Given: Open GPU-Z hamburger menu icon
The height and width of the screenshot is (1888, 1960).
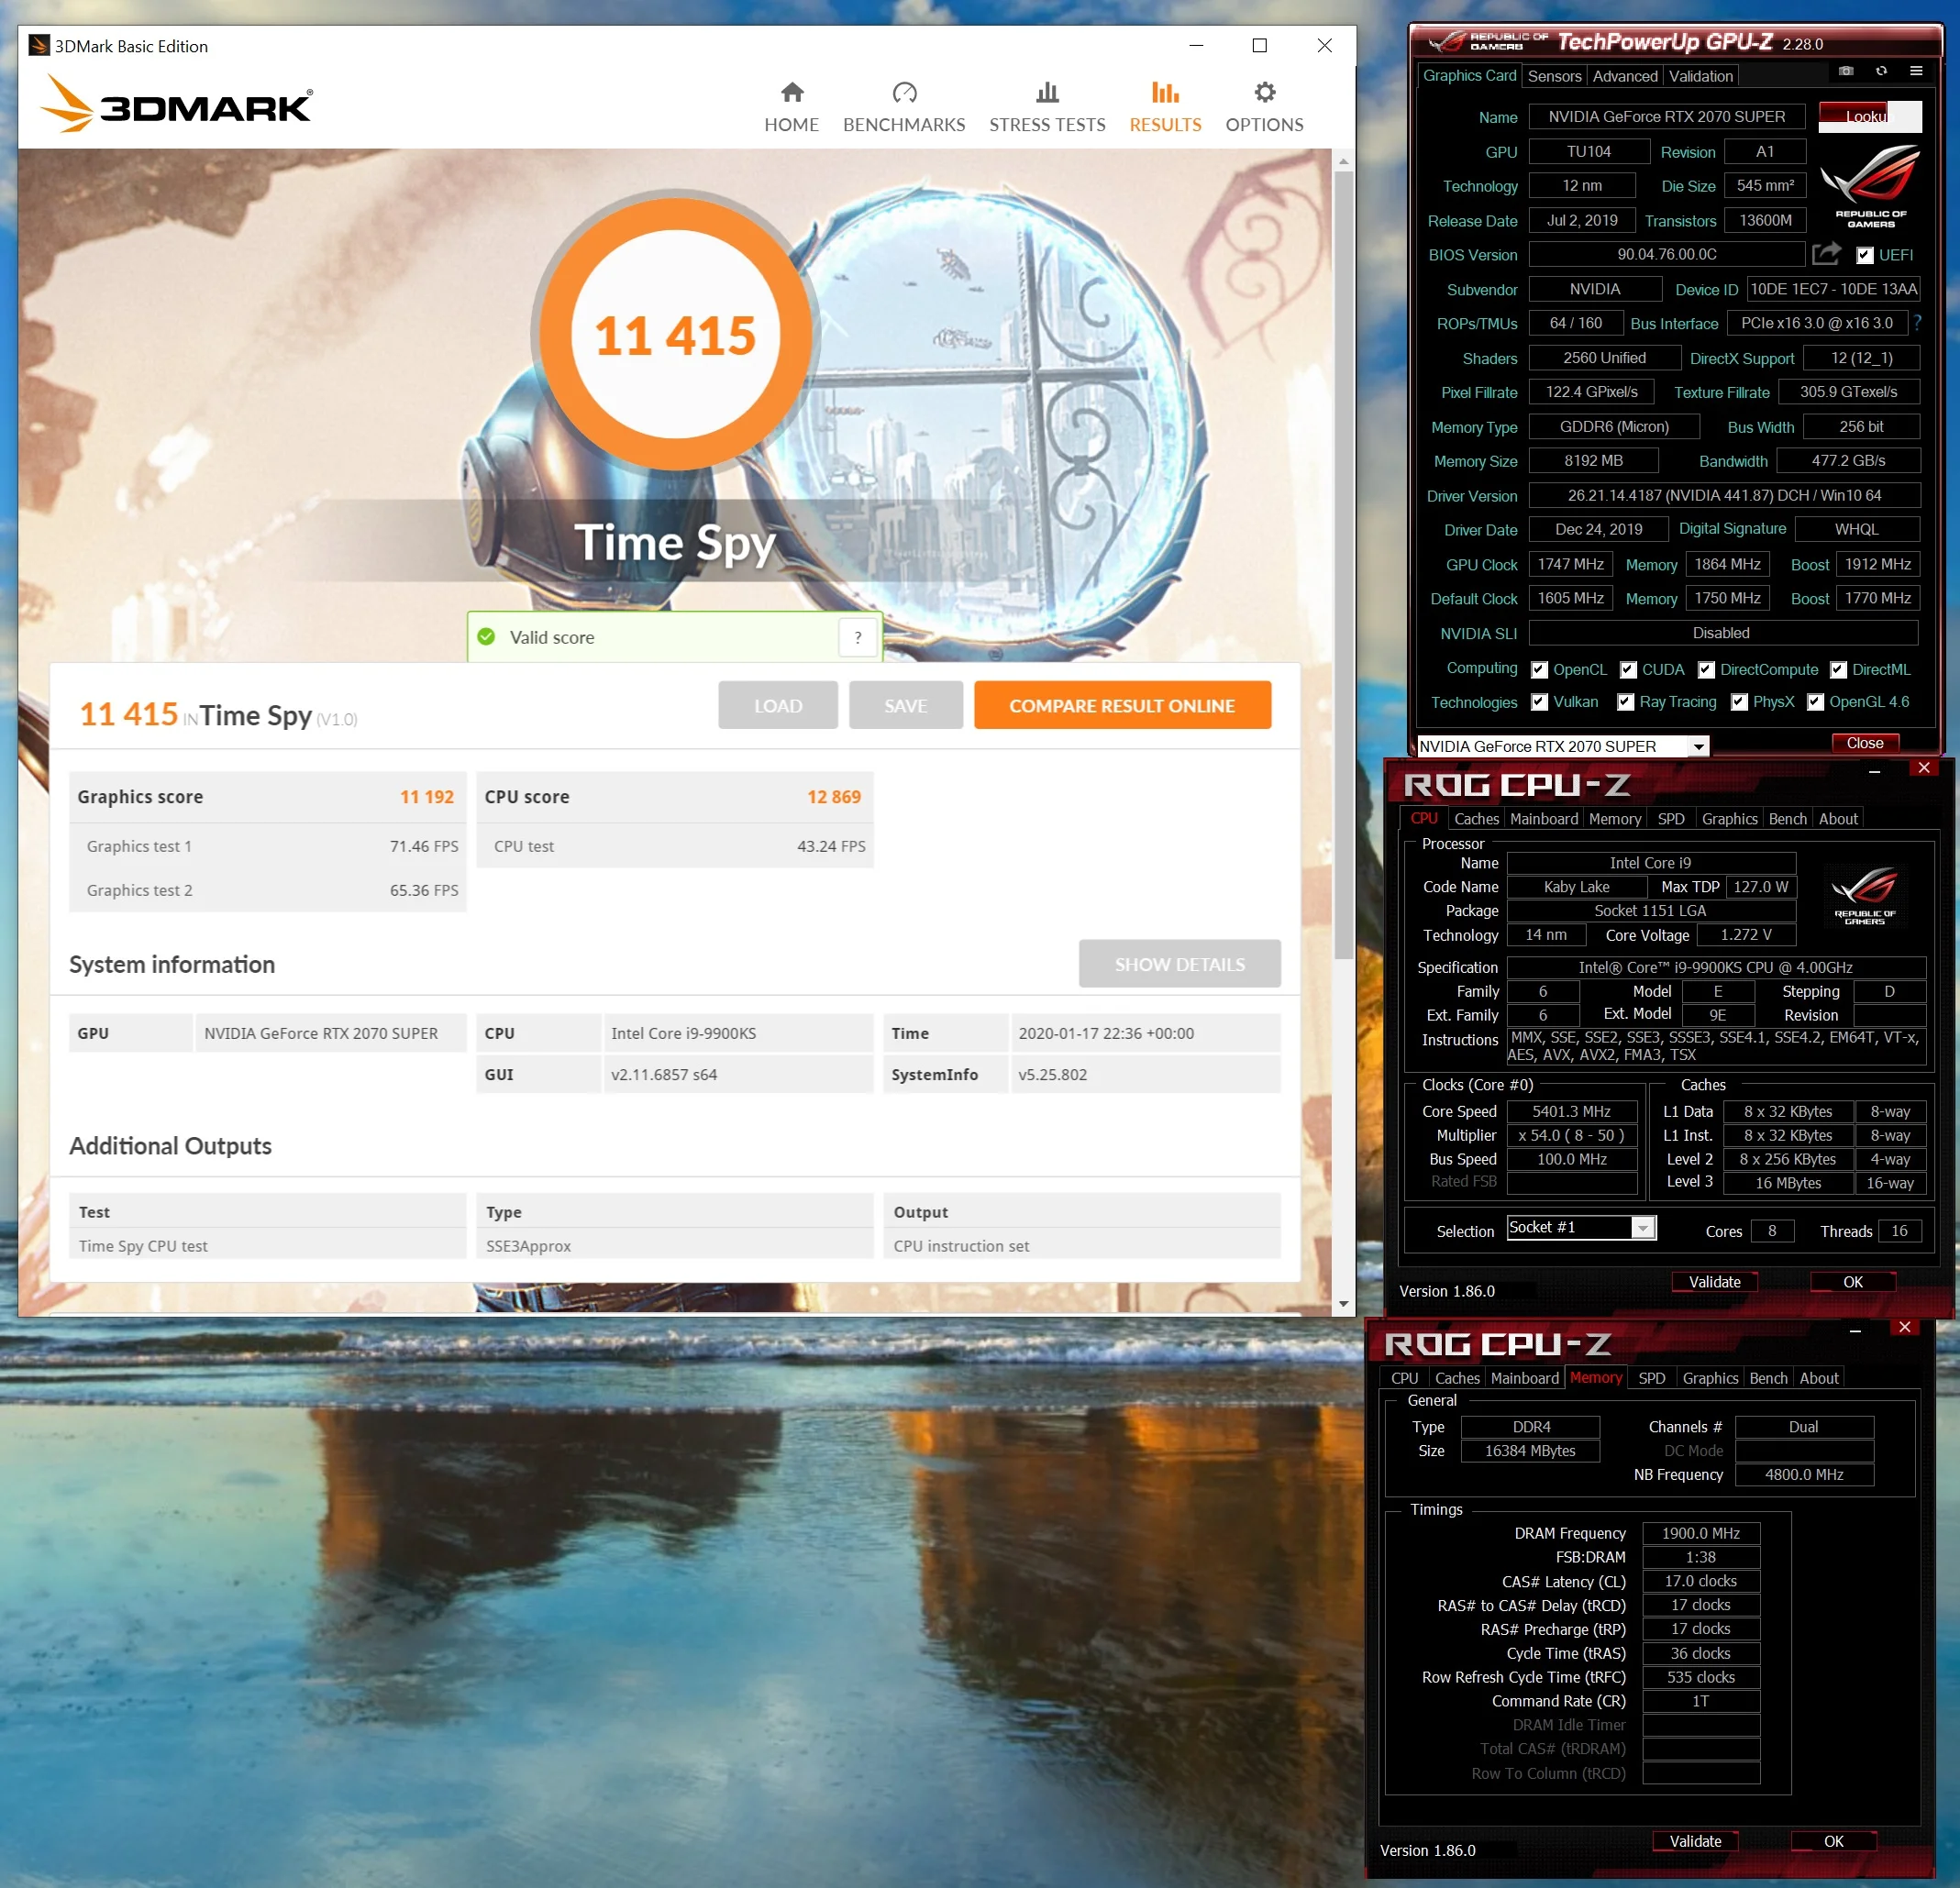Looking at the screenshot, I should point(1916,71).
